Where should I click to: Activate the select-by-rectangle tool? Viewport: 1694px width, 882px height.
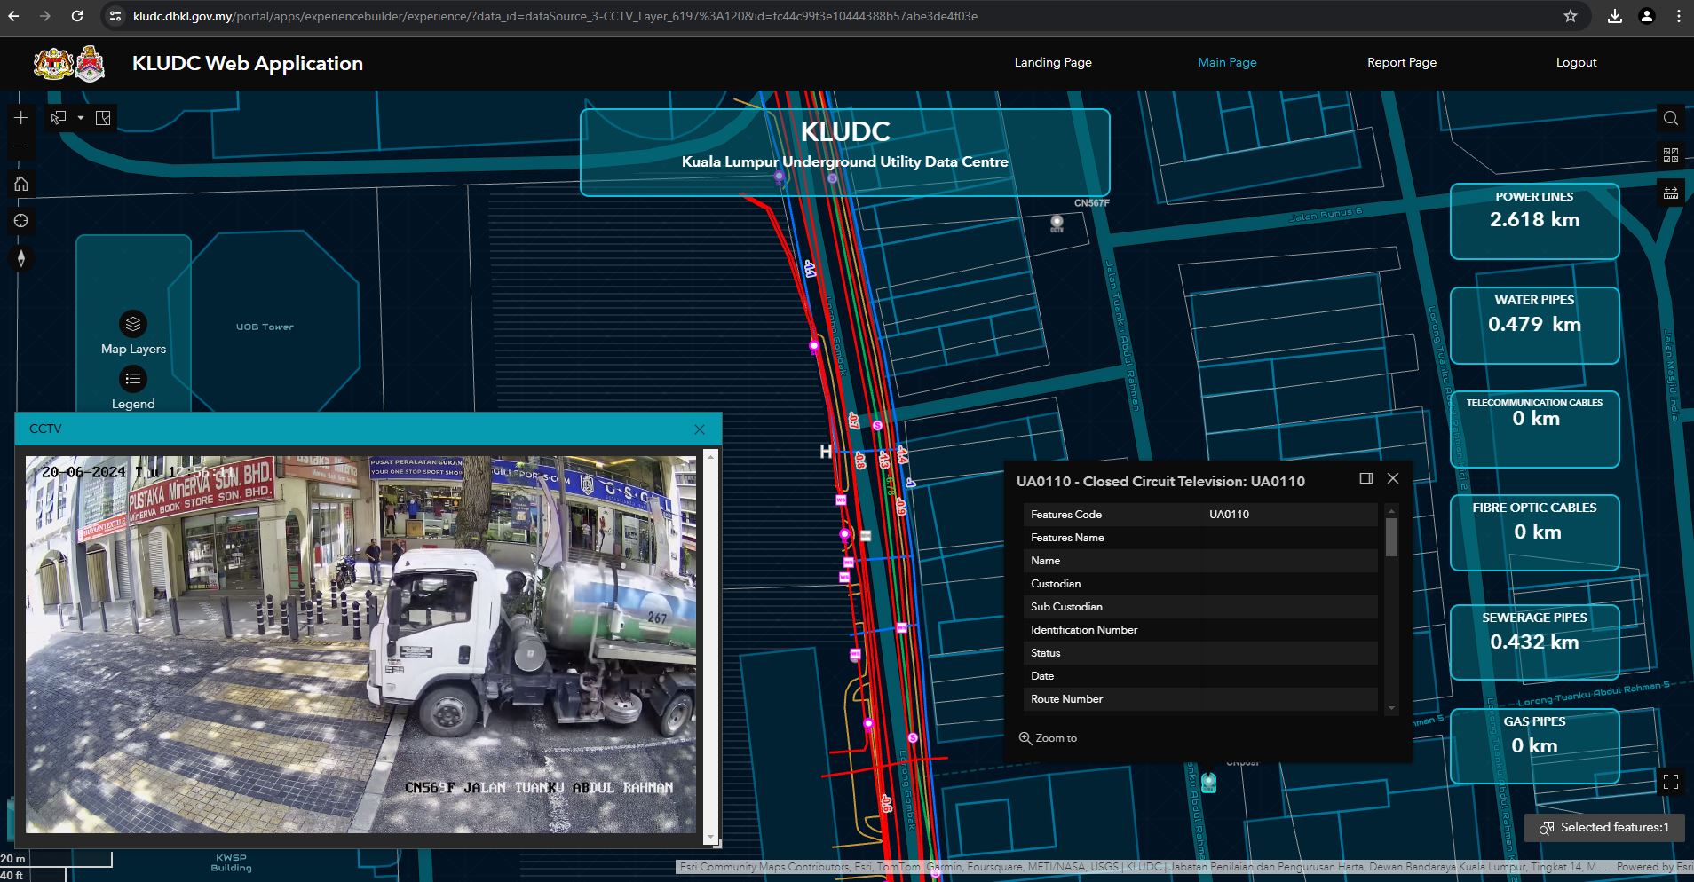59,118
